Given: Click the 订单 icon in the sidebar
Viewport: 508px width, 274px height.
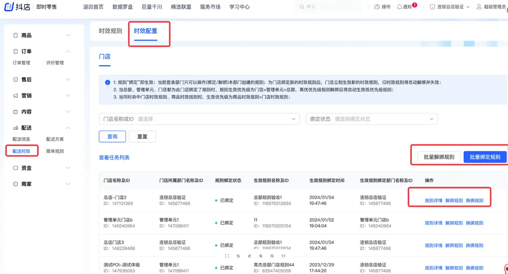Looking at the screenshot, I should [16, 51].
